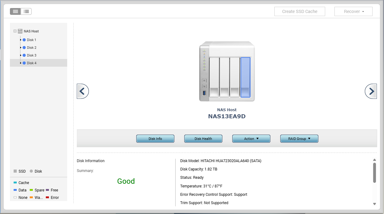This screenshot has width=384, height=214.
Task: Click the SSD legend square icon
Action: 15,171
